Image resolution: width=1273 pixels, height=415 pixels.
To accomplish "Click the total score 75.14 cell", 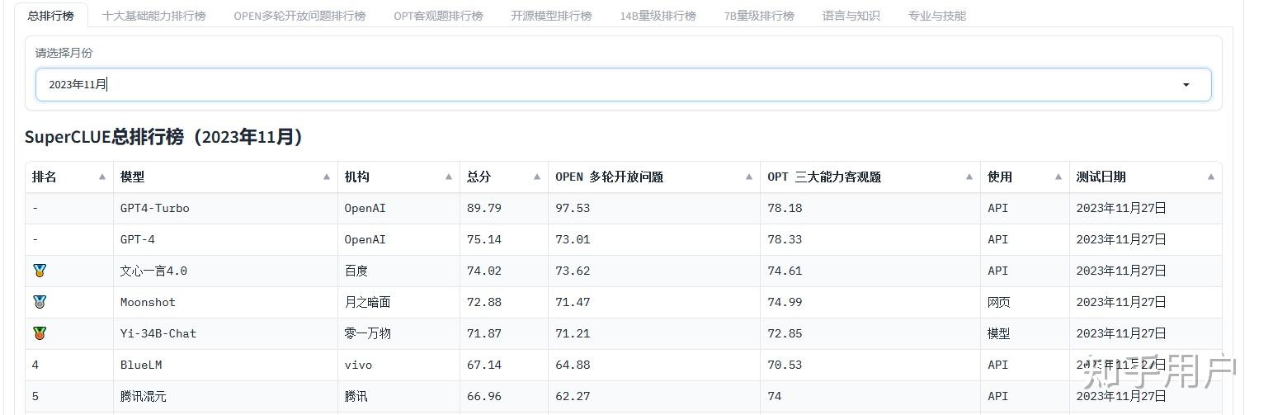I will [504, 239].
